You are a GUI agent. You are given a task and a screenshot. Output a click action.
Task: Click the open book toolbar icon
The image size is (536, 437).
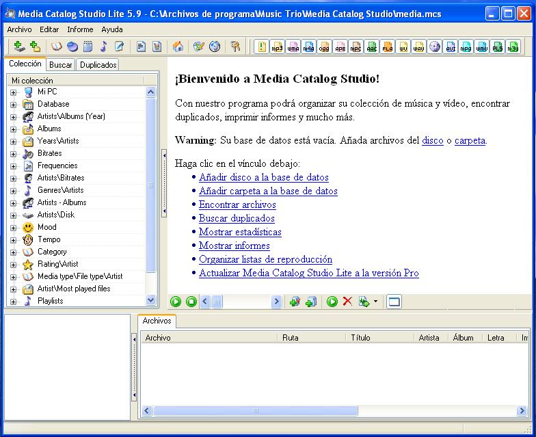[56, 47]
